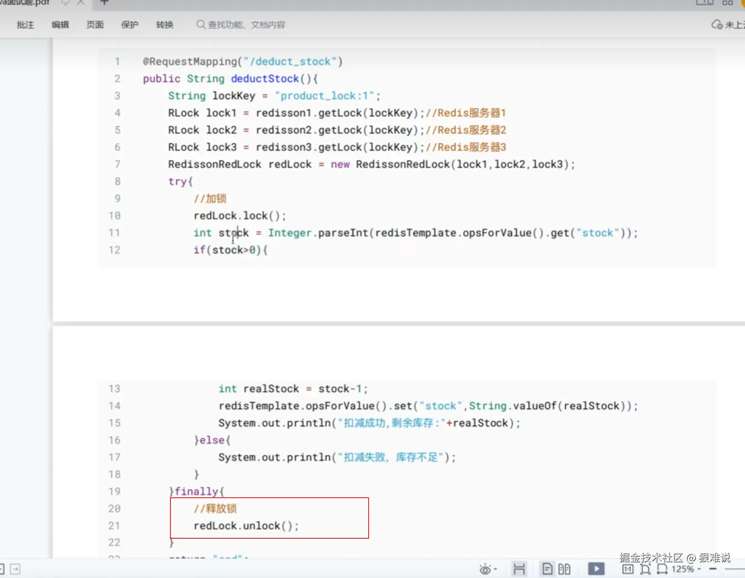Click the "product_lock:1" string literal
Screen dimensions: 745x578
pyautogui.click(x=325, y=96)
